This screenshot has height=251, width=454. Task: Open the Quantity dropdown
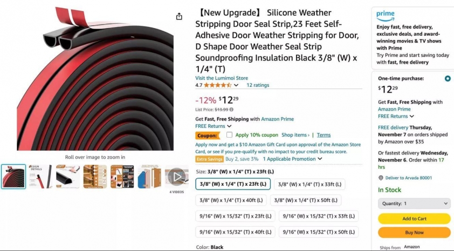(x=414, y=203)
